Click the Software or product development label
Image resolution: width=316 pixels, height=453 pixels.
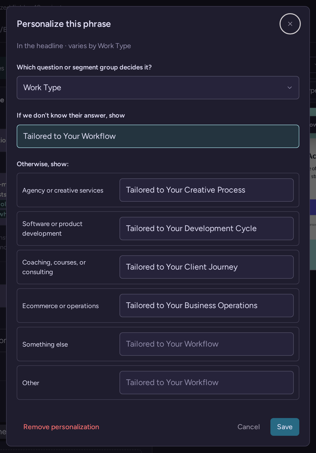coord(52,229)
